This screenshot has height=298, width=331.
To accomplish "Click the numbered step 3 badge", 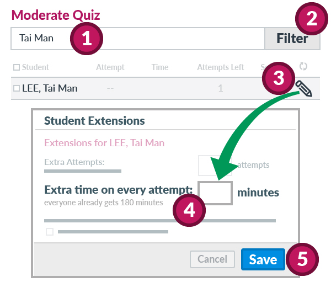I will [279, 79].
